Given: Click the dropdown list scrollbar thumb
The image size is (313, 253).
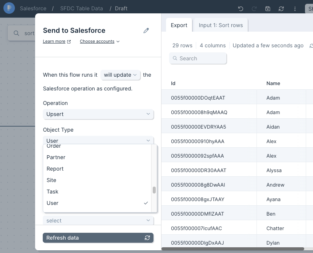Looking at the screenshot, I should [x=154, y=190].
